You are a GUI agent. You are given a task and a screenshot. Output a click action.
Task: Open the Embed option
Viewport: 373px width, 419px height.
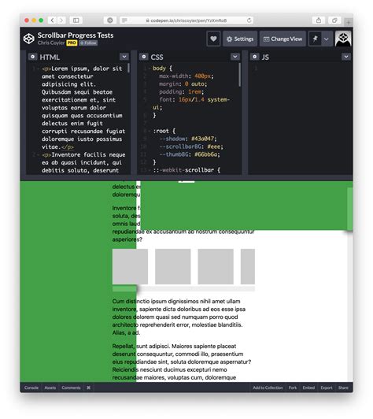pos(308,387)
